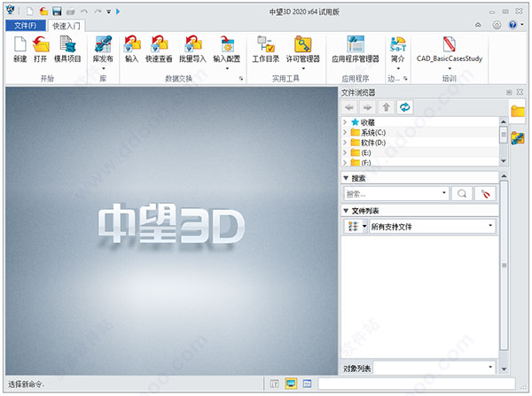Click quick-access open folder icon
The image size is (532, 396).
[x=43, y=12]
